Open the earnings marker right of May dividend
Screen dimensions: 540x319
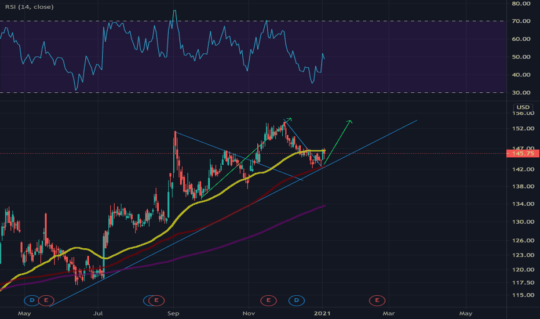[x=46, y=300]
